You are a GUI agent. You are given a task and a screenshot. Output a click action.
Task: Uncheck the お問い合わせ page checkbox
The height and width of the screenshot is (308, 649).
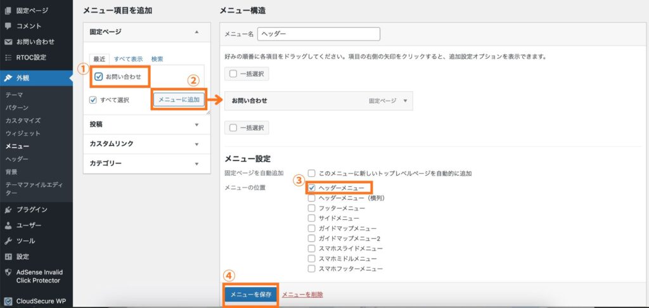pos(99,77)
